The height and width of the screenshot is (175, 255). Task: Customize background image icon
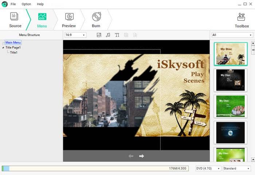coord(99,35)
